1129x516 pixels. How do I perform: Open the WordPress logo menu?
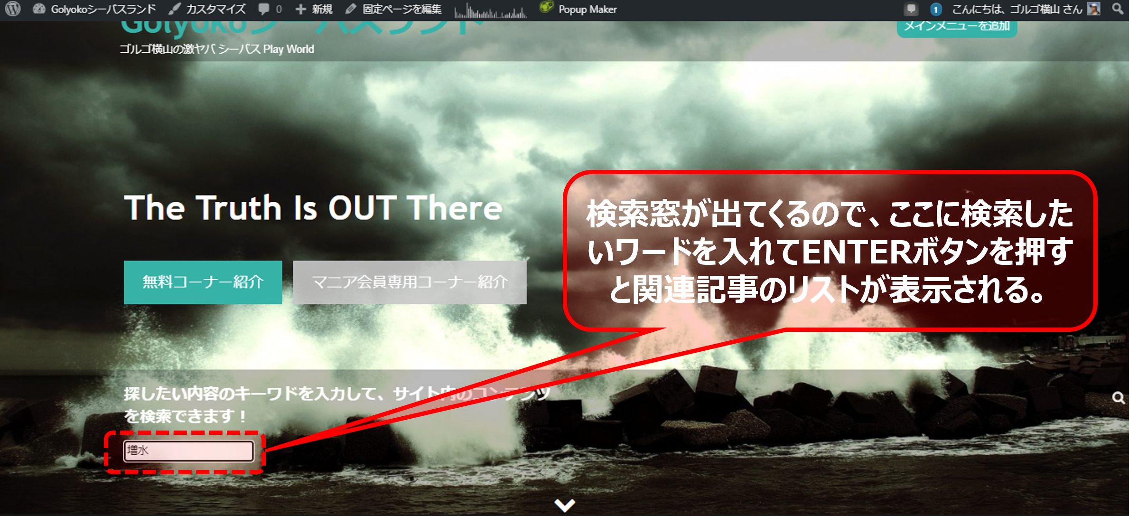click(13, 9)
